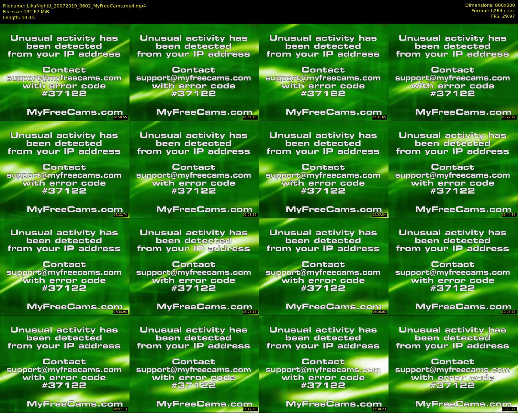The height and width of the screenshot is (413, 518).
Task: Select the 'FPS: 29.97' text
Action: pos(503,16)
